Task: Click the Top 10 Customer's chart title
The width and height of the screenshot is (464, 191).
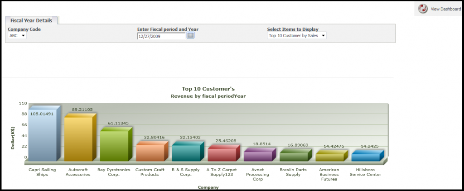Action: (208, 89)
